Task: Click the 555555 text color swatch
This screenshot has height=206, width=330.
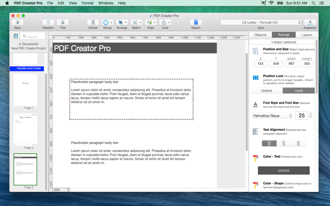Action: coord(284,171)
